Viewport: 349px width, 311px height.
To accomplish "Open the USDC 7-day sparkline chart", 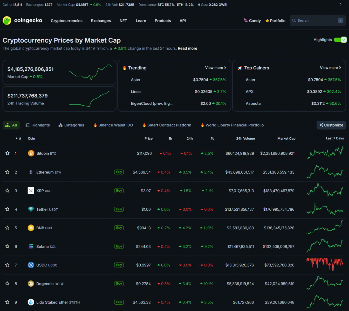I will 325,264.
